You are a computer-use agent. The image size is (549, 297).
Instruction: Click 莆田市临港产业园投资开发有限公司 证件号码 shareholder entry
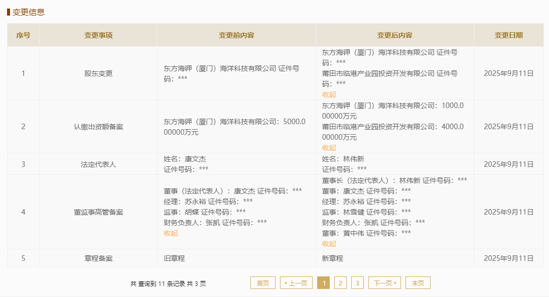point(390,78)
